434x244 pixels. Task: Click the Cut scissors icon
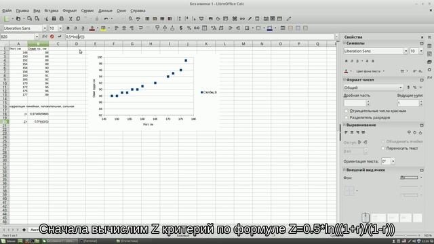(x=71, y=19)
